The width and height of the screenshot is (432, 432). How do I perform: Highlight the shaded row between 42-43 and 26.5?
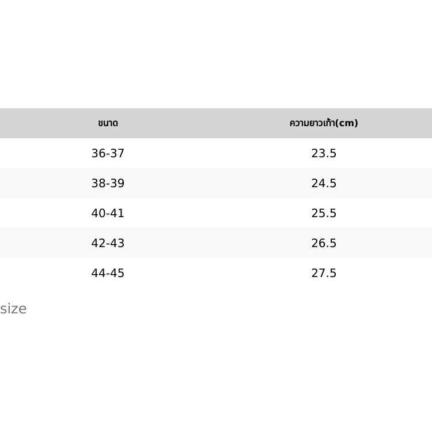(216, 243)
